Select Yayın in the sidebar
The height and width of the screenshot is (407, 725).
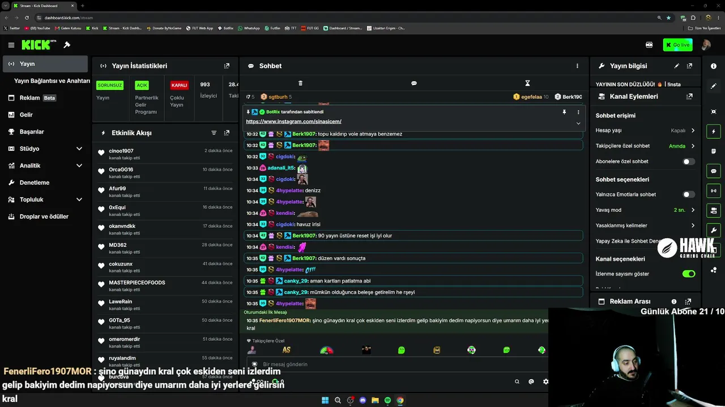click(45, 64)
